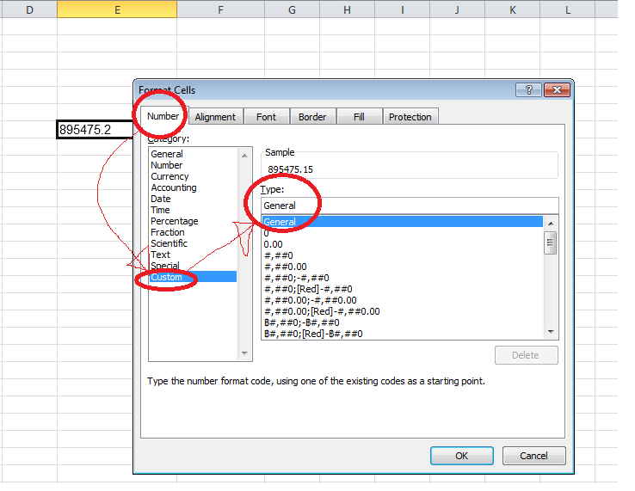Click the format list scroll up arrow
This screenshot has width=635, height=491.
(x=551, y=224)
